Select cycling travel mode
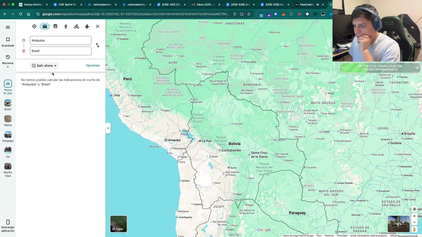Screen dimensions: 422x237 pos(76,26)
